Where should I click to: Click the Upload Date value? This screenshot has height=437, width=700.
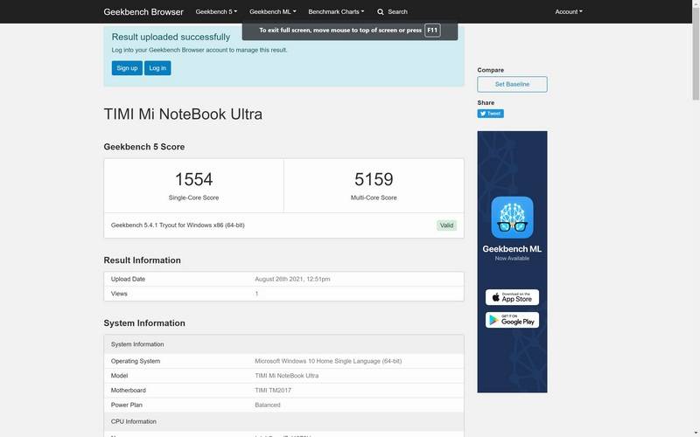[x=292, y=279]
